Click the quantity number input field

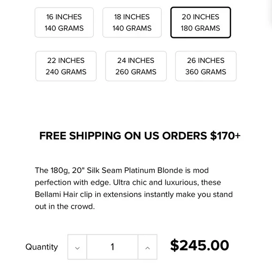(113, 247)
